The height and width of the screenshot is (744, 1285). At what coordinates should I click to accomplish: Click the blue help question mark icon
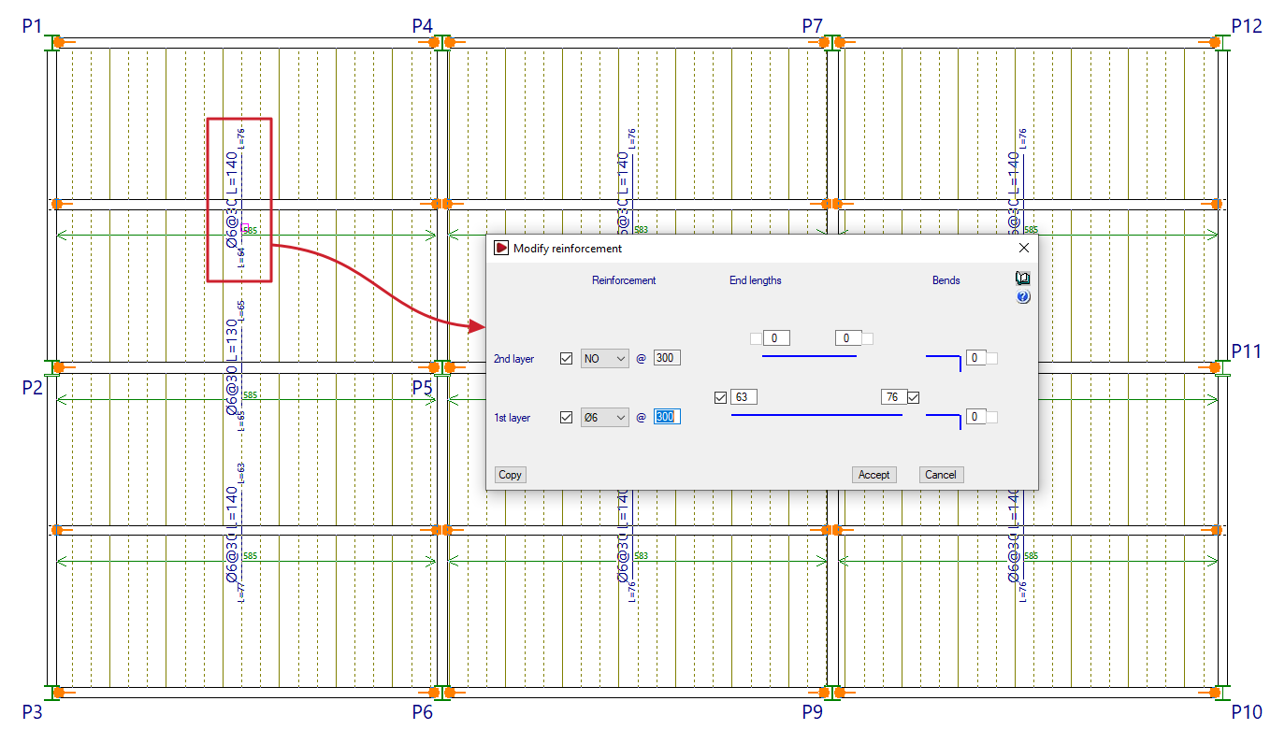(1022, 297)
